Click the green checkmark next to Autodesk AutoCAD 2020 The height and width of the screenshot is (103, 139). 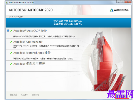(x=11, y=31)
